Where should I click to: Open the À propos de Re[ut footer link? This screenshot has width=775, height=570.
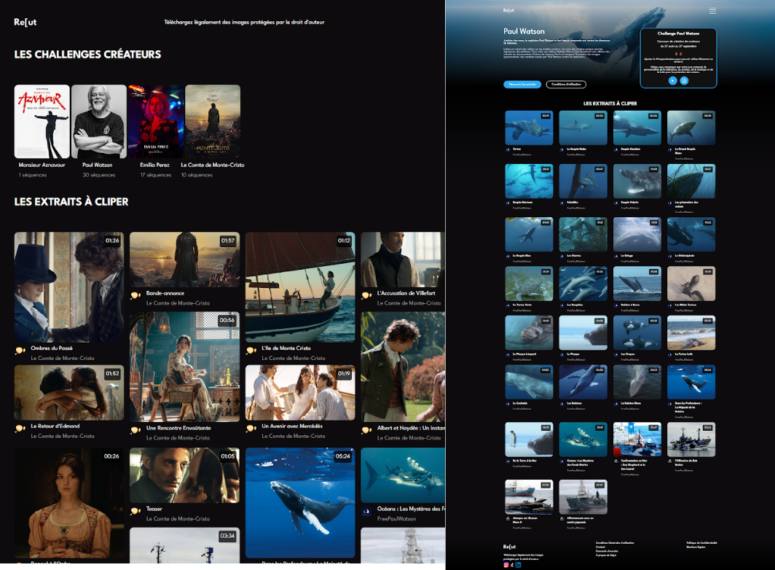click(605, 555)
